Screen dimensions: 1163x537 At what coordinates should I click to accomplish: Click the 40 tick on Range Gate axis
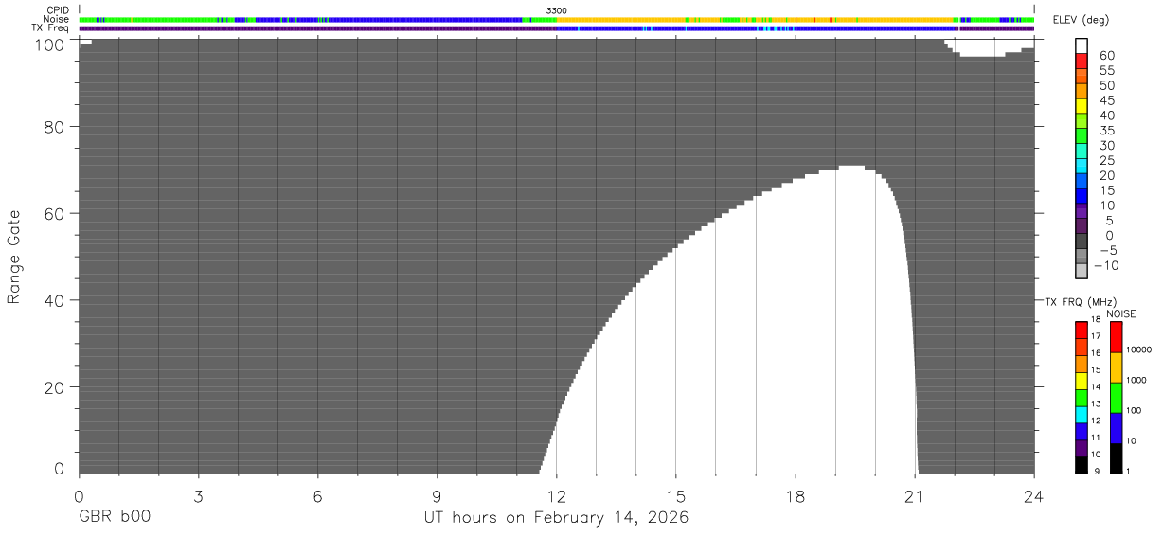[x=56, y=301]
